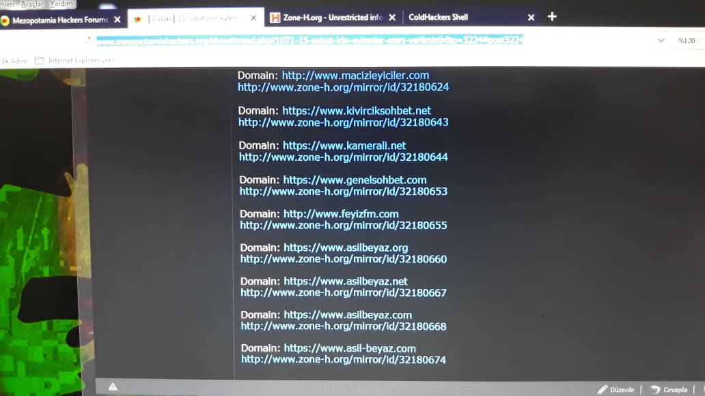The width and height of the screenshot is (705, 396).
Task: Click the Cevapla reply arrow icon
Action: 655,390
